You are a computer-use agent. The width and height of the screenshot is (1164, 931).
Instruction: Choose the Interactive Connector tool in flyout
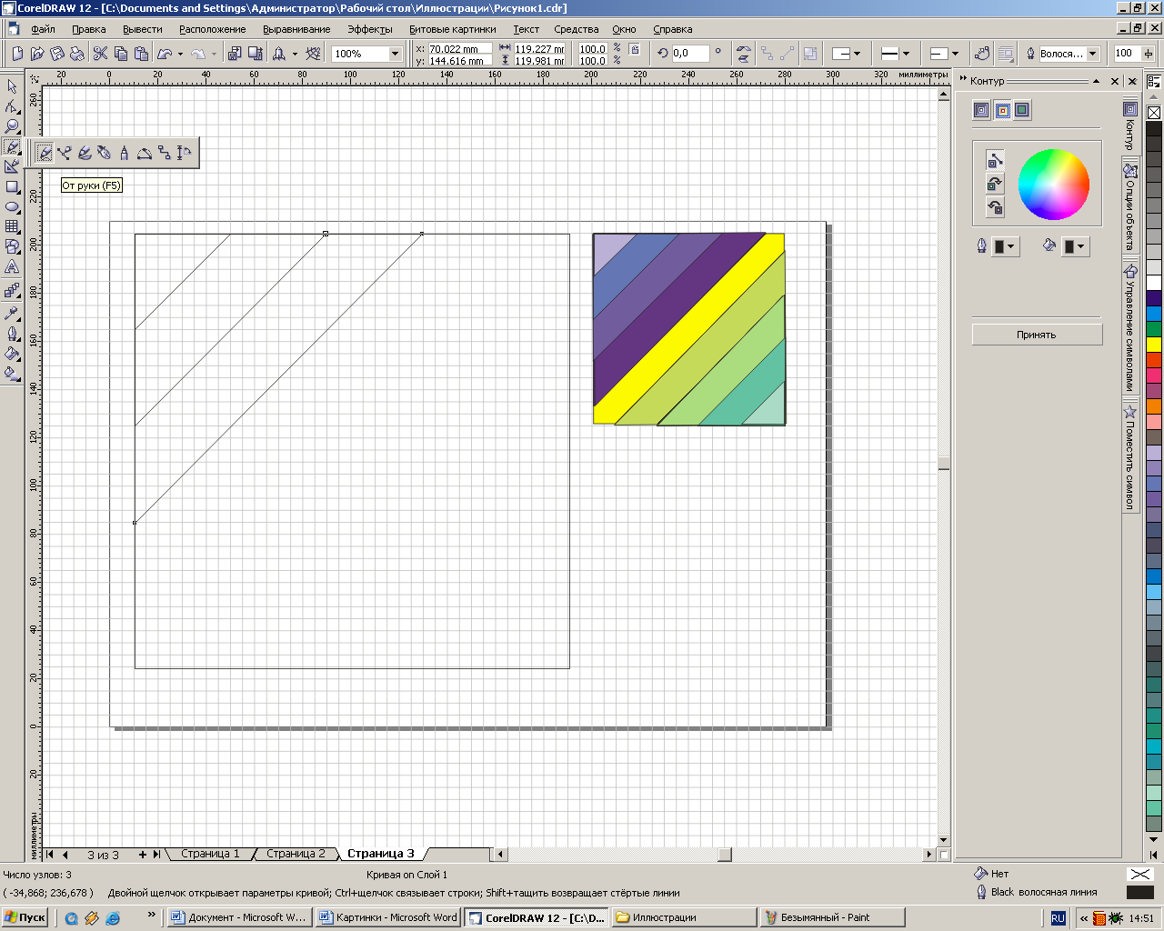click(x=165, y=153)
